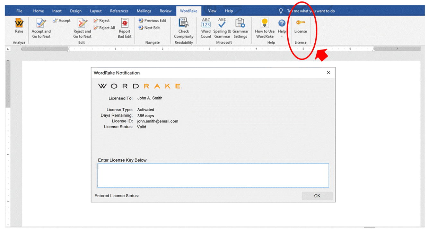The width and height of the screenshot is (428, 241).
Task: Click the Tell me search box
Action: pyautogui.click(x=311, y=11)
